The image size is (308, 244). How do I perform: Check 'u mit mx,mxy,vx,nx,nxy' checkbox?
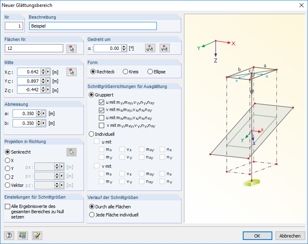(x=102, y=118)
